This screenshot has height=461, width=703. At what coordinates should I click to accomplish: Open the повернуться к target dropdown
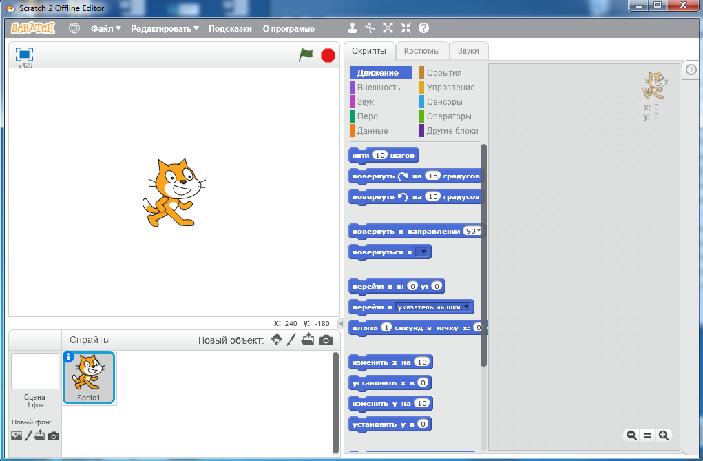click(x=422, y=252)
